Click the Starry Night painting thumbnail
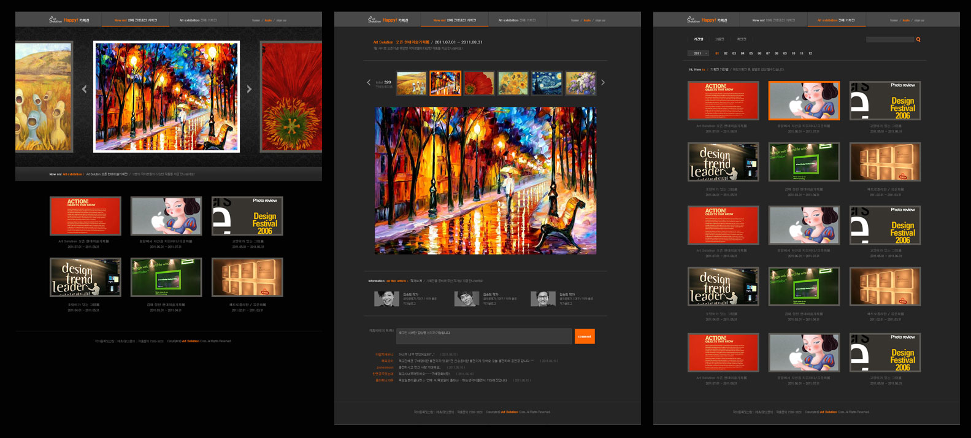The width and height of the screenshot is (971, 438). [x=547, y=83]
